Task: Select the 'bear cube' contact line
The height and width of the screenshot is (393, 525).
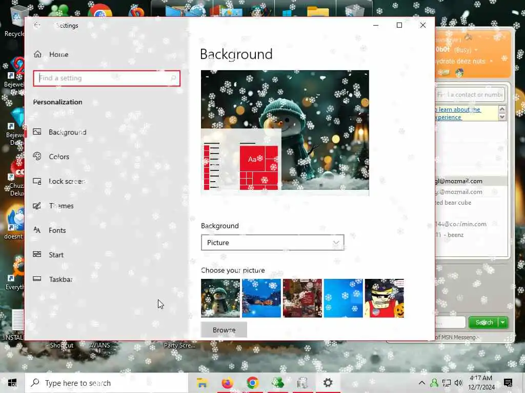Action: 453,203
